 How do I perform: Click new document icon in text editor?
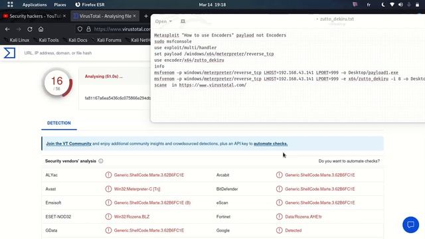coord(183,21)
